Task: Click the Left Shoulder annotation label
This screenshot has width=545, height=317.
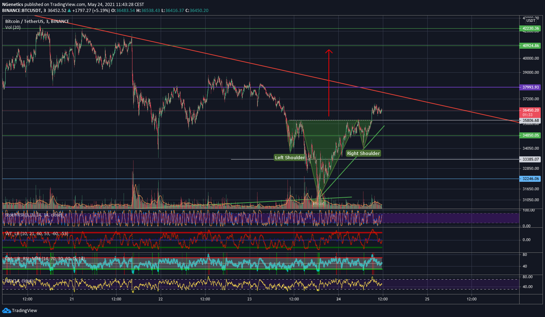Action: [x=290, y=157]
